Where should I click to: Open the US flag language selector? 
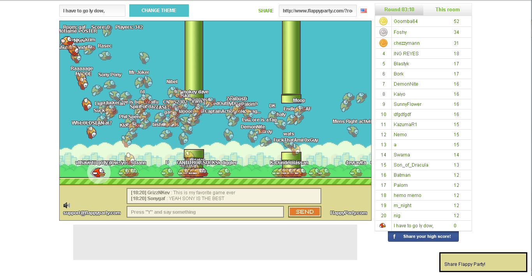point(364,11)
